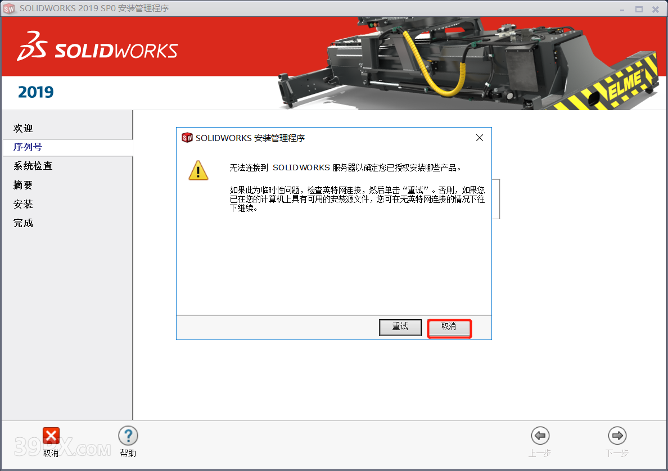Go to 系统检查 in the sidebar
Viewport: 668px width, 471px height.
click(33, 166)
